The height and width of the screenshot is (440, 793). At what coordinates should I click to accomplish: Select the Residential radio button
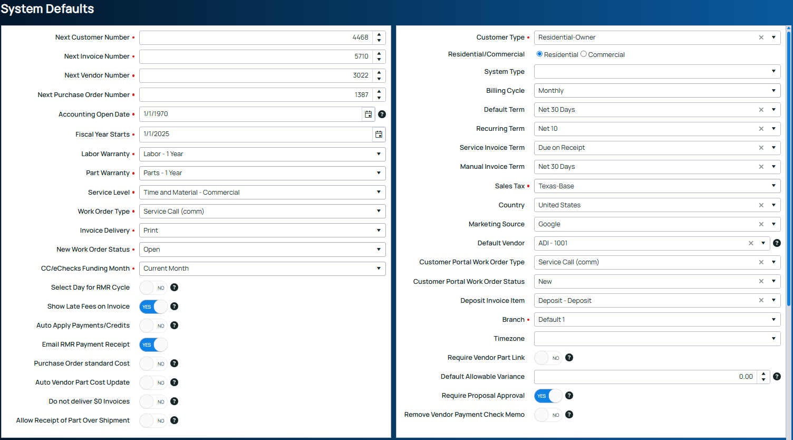pyautogui.click(x=539, y=54)
